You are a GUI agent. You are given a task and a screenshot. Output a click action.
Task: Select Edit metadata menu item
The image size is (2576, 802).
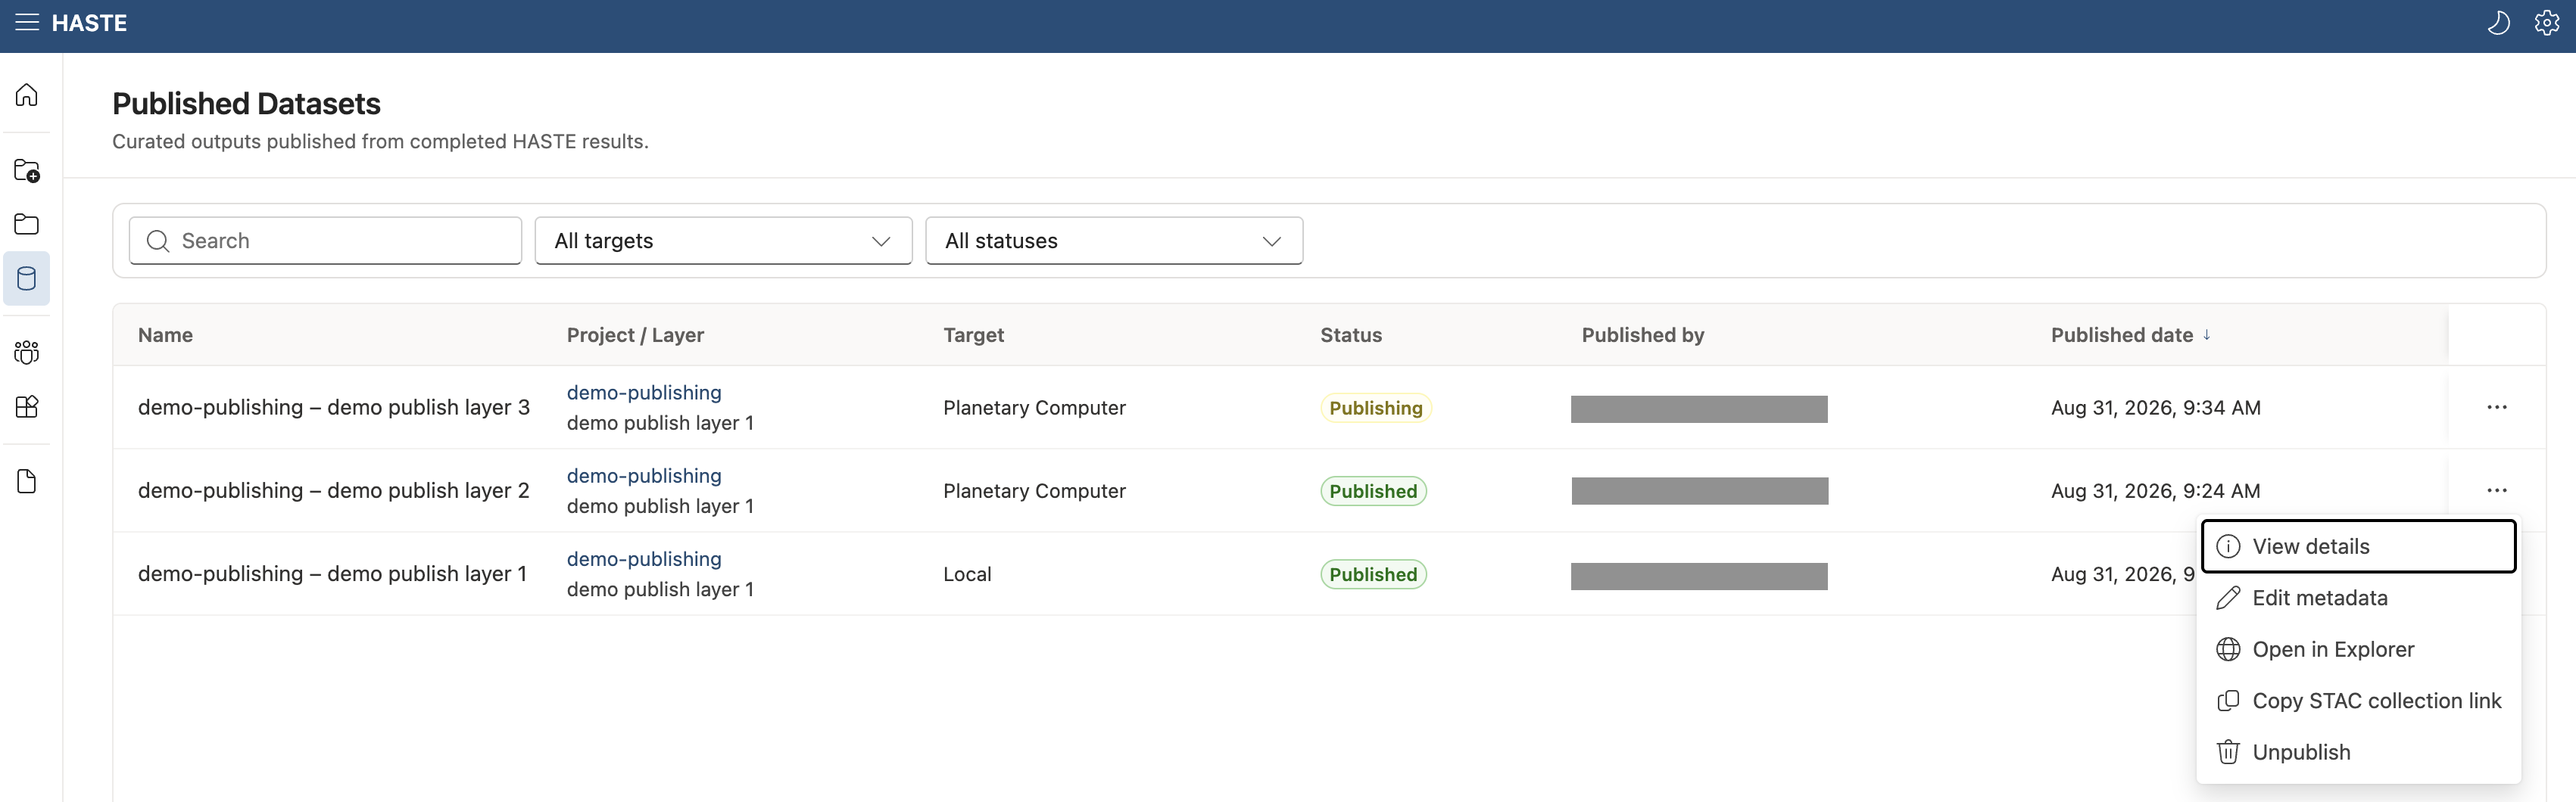click(2358, 598)
